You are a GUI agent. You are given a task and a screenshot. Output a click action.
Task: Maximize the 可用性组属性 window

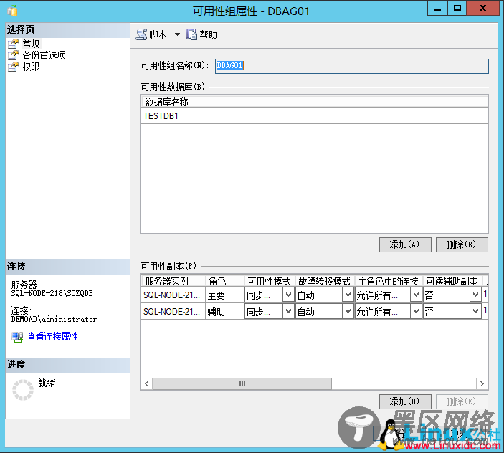coord(457,9)
